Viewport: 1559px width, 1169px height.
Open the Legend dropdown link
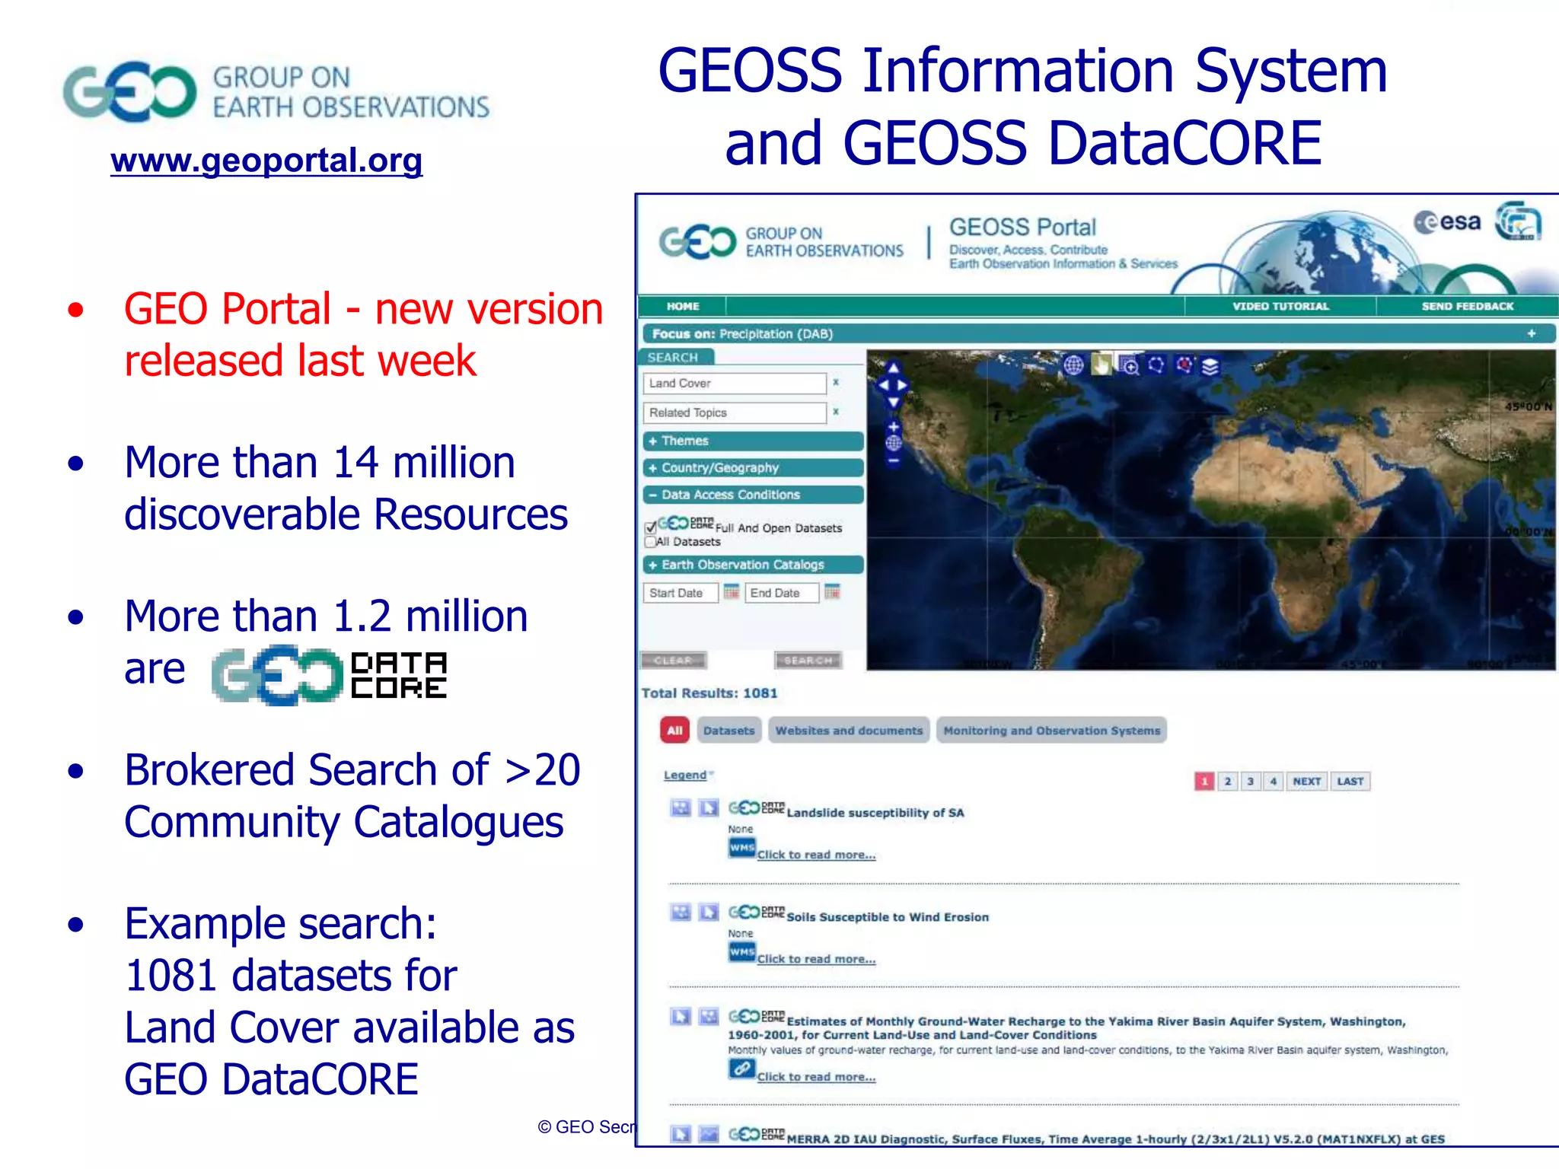pyautogui.click(x=688, y=775)
